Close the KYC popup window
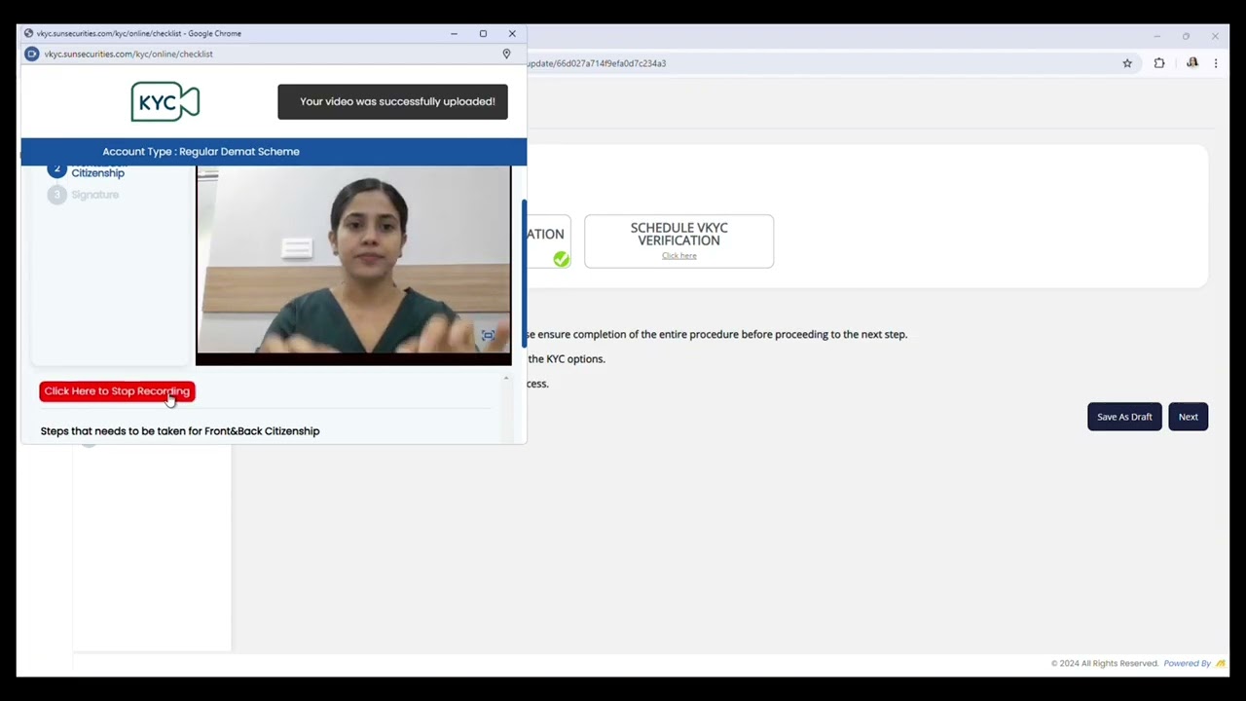 (512, 33)
